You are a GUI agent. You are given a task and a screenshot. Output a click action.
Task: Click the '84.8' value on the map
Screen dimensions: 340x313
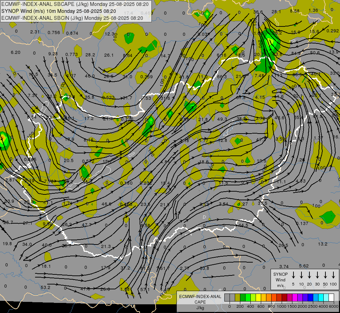click(296, 54)
